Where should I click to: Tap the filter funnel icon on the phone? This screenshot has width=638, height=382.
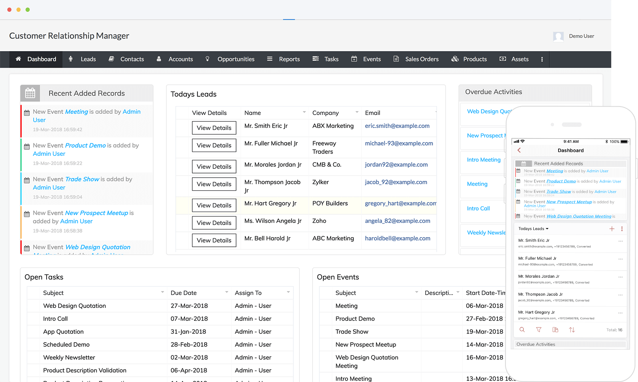pos(539,330)
